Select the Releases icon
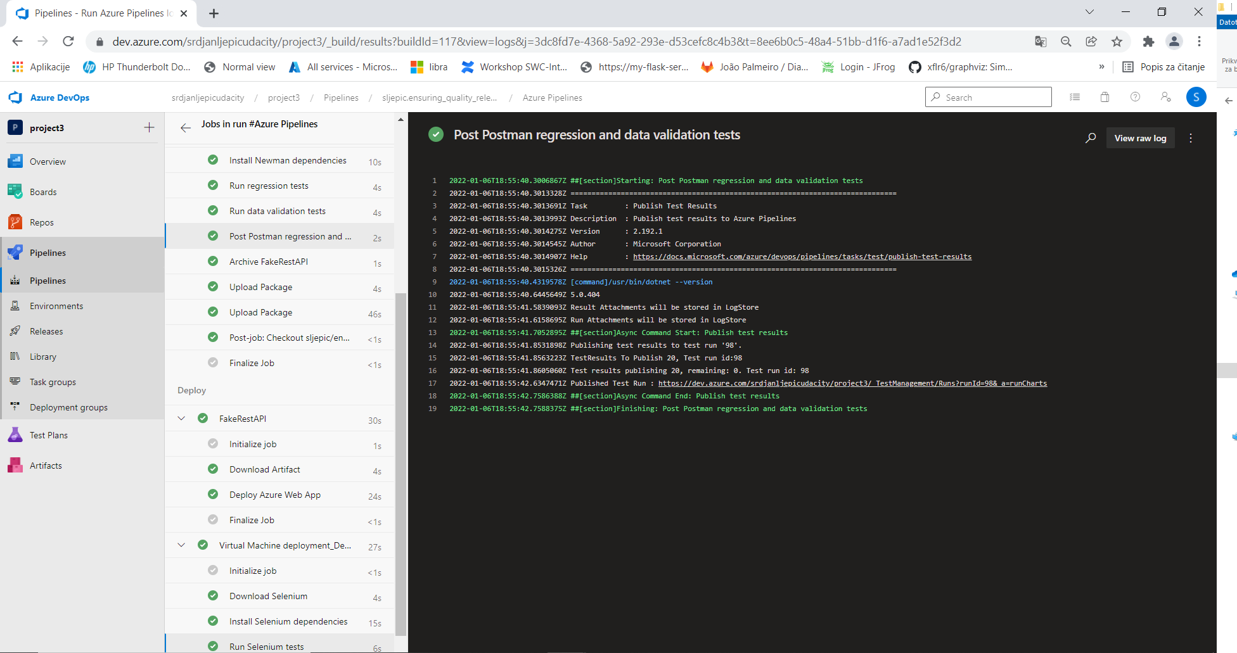This screenshot has height=653, width=1237. click(x=15, y=331)
